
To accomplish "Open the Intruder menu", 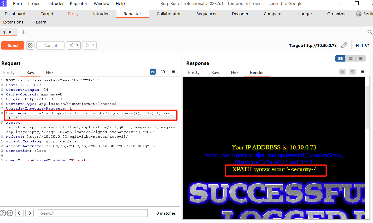I will pyautogui.click(x=56, y=4).
